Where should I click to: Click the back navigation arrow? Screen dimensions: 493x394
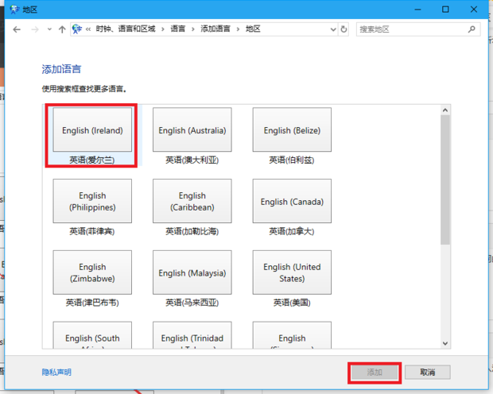click(17, 29)
